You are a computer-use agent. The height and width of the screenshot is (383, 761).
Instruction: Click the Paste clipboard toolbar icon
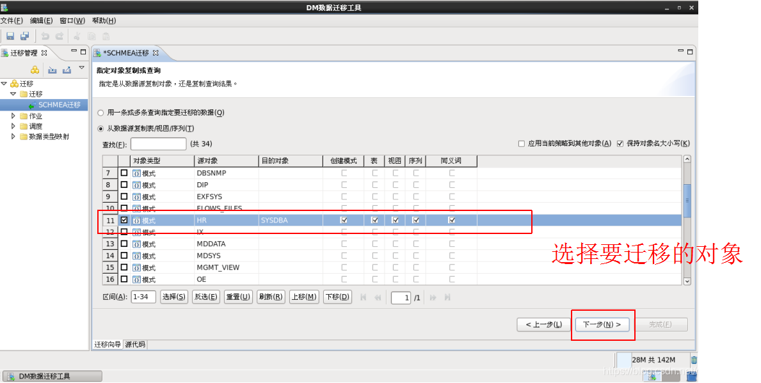tap(106, 36)
